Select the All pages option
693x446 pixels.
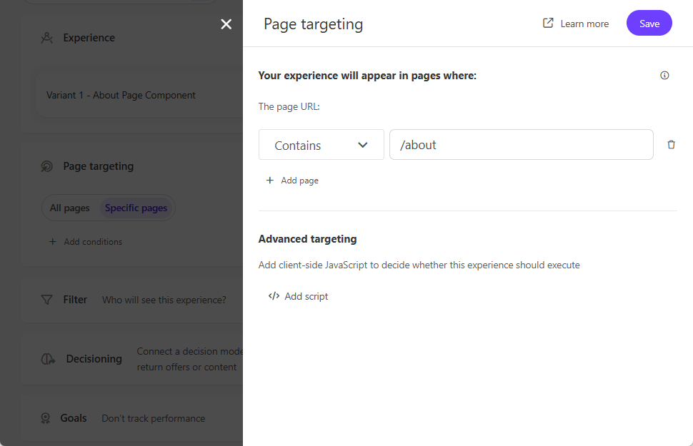(70, 208)
